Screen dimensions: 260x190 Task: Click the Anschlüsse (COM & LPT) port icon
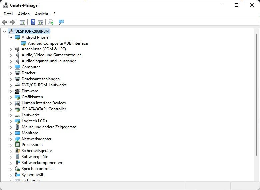pos(17,49)
